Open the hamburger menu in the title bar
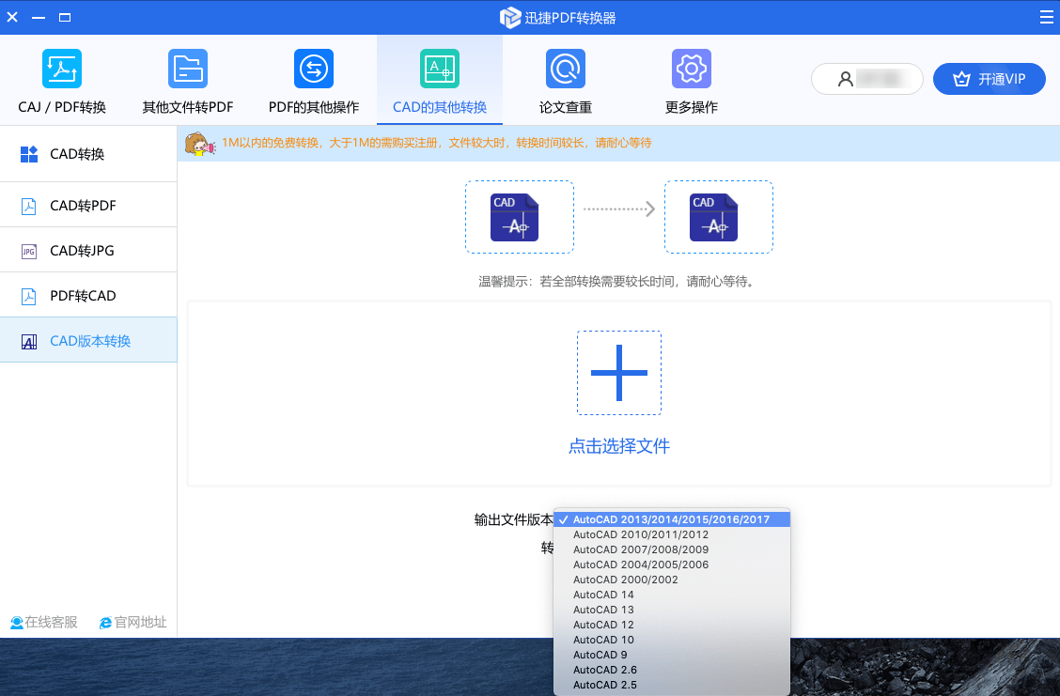The image size is (1060, 696). pos(1046,17)
